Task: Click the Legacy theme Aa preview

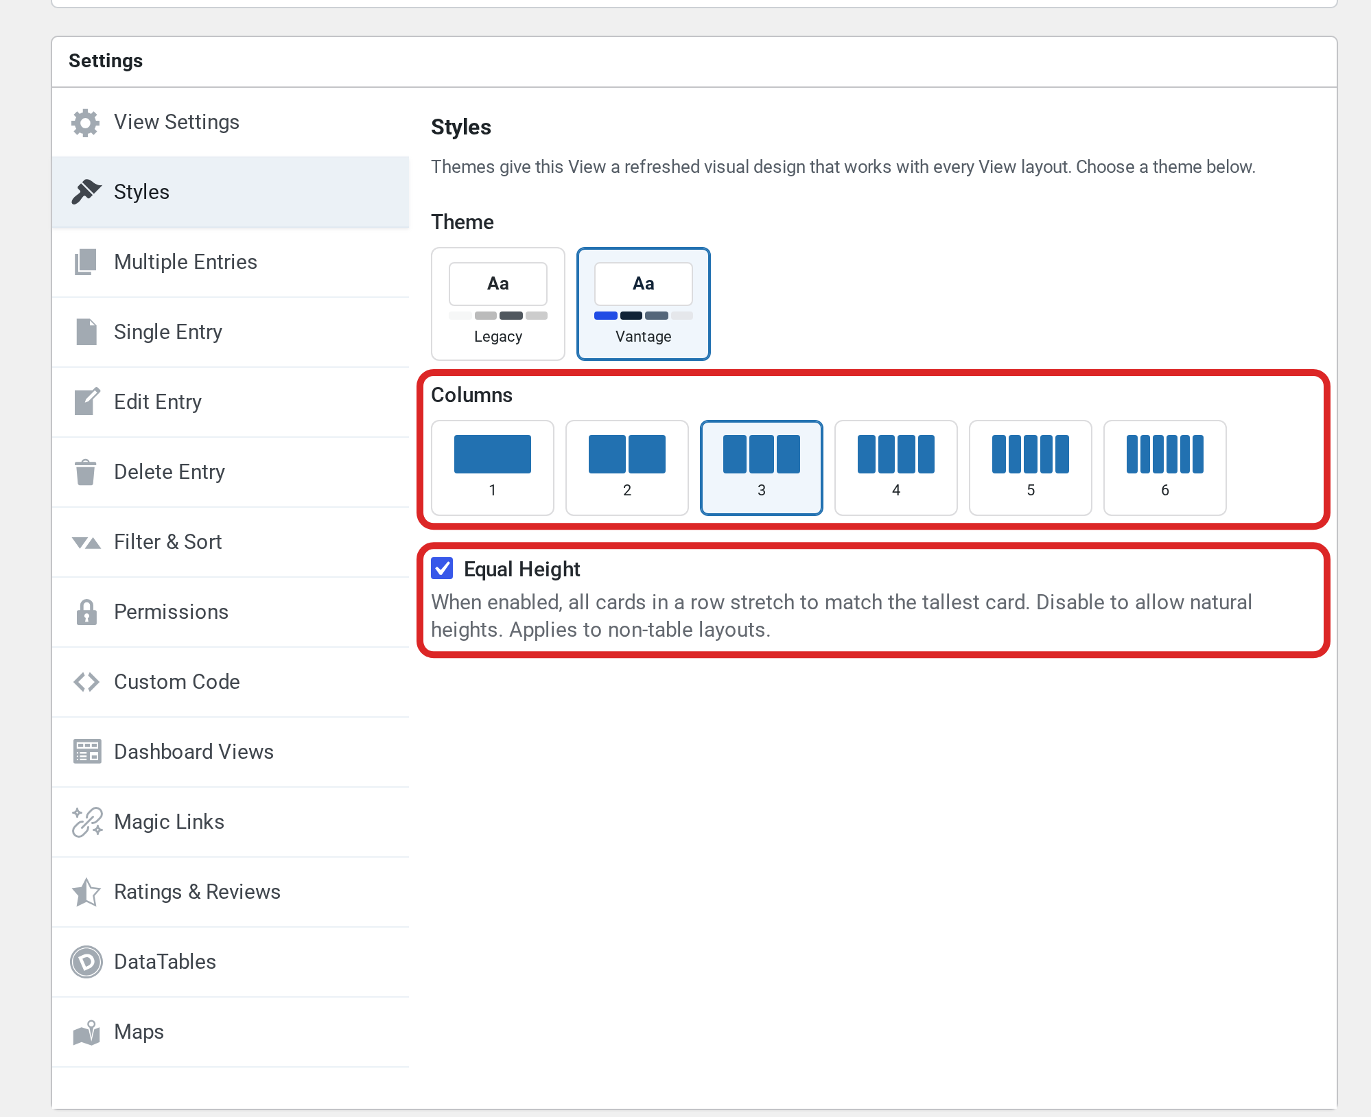Action: coord(498,284)
